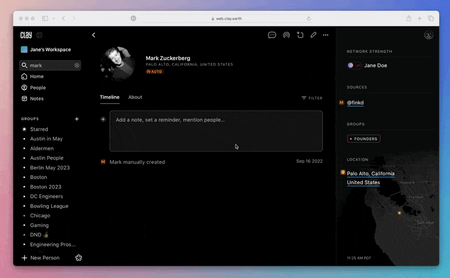Switch to the About tab
The height and width of the screenshot is (278, 450).
[135, 97]
